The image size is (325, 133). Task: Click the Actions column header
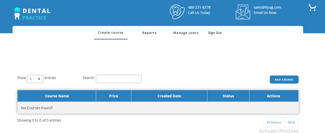point(274,96)
